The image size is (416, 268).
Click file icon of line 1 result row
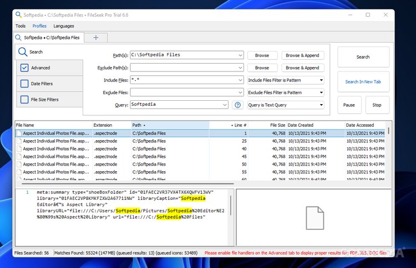[19, 133]
